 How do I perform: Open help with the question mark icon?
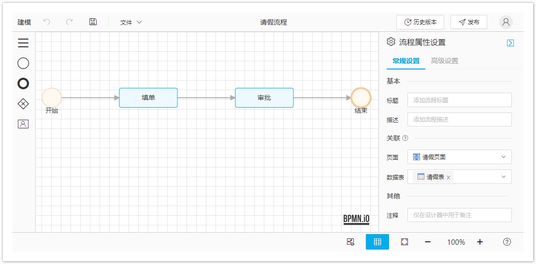(507, 242)
